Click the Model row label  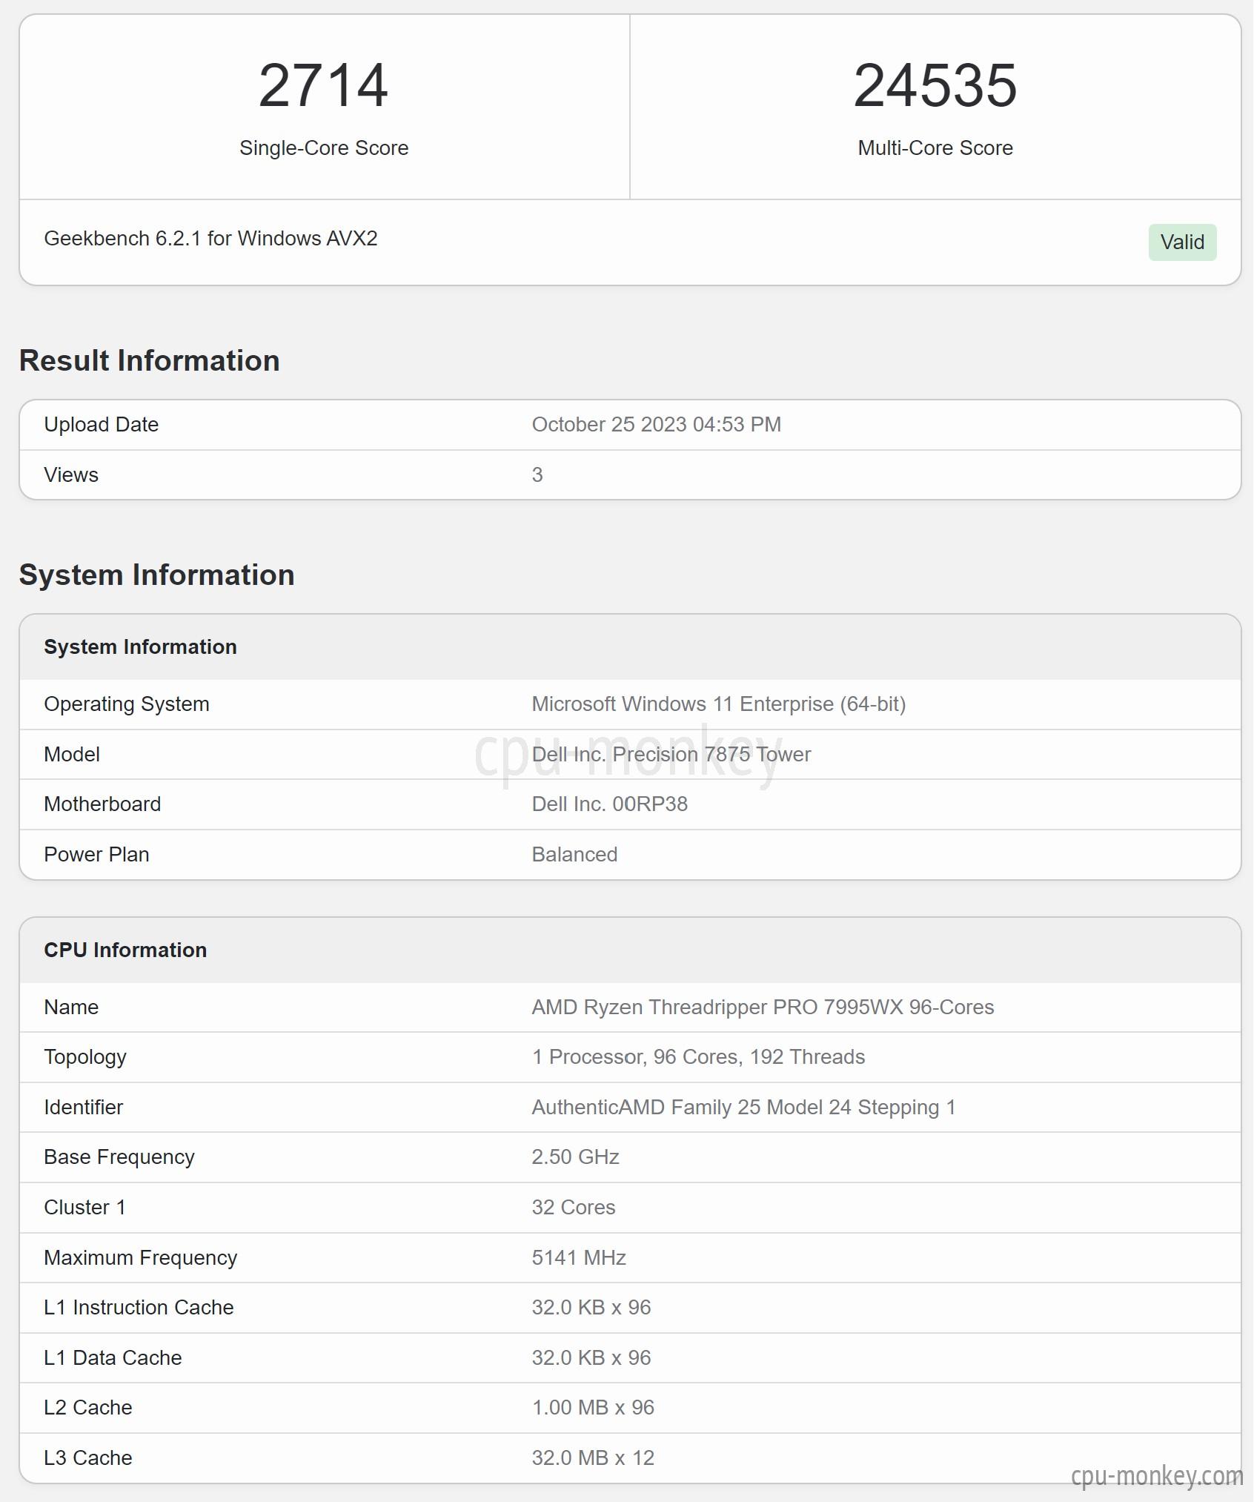[72, 755]
